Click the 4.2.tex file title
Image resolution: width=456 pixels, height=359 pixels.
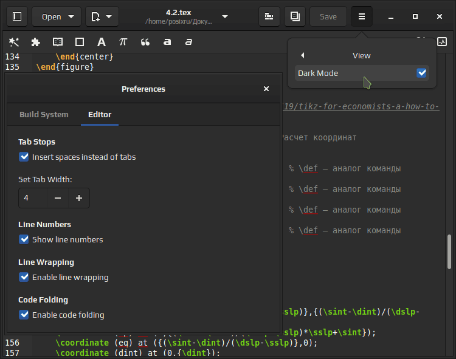(x=179, y=13)
